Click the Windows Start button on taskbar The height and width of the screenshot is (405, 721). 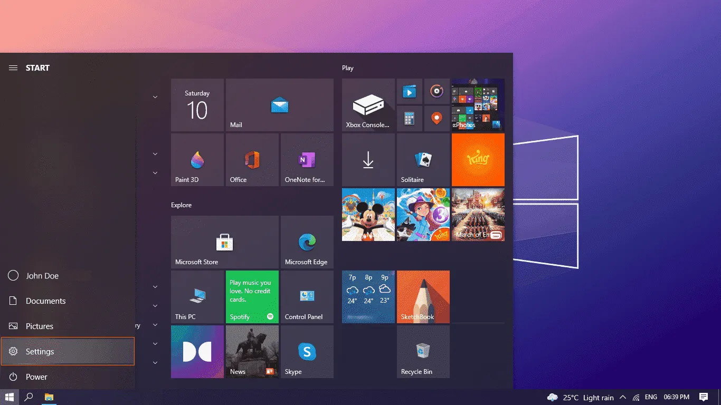[10, 397]
